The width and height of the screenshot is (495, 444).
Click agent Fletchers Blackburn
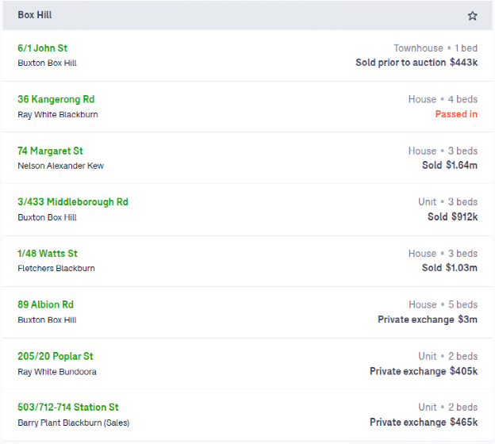56,268
